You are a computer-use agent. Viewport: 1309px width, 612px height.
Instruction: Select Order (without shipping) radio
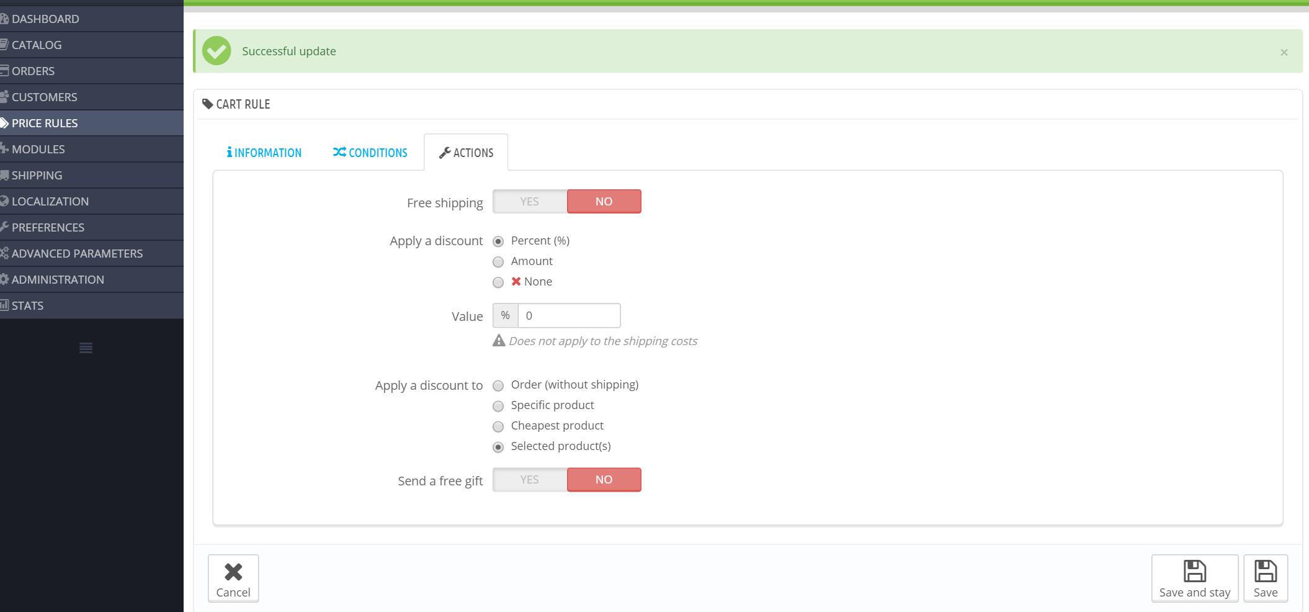tap(498, 386)
